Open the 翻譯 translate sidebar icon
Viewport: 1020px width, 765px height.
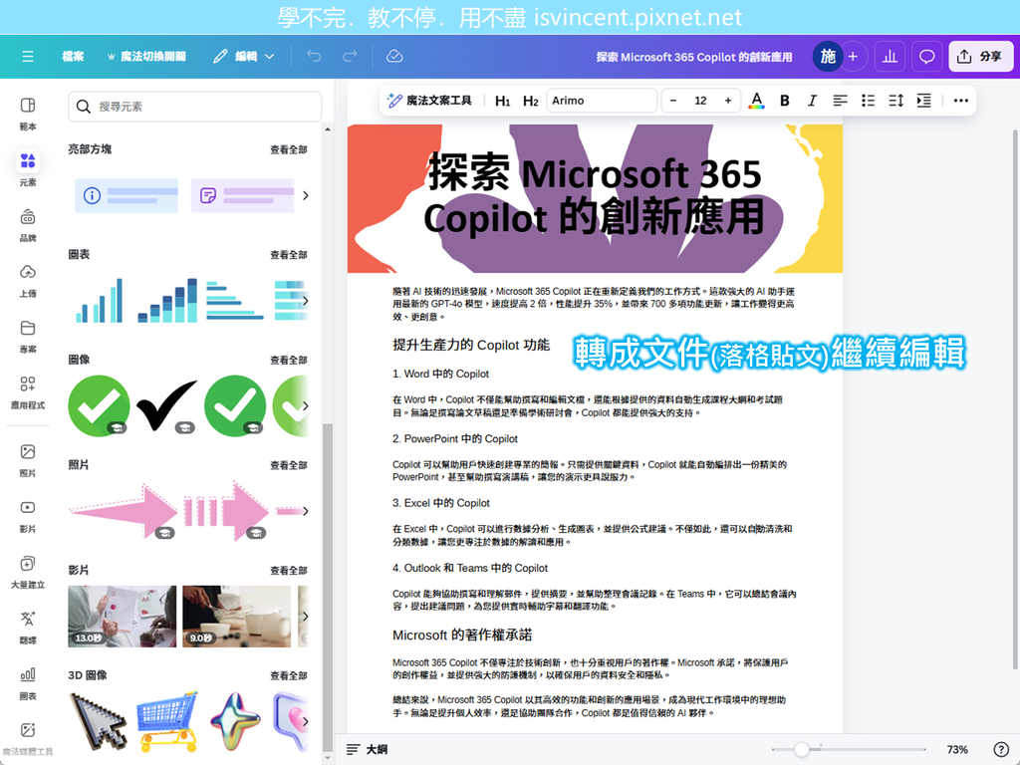(27, 628)
